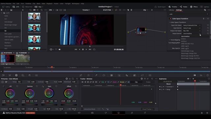Play forward in the viewer
The image size is (211, 119).
tap(86, 49)
